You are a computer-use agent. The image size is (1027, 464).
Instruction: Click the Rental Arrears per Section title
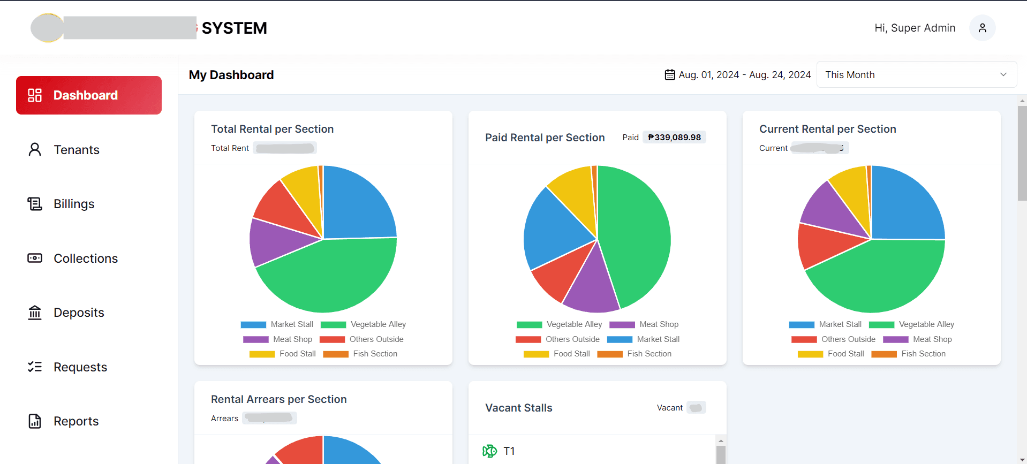tap(279, 399)
